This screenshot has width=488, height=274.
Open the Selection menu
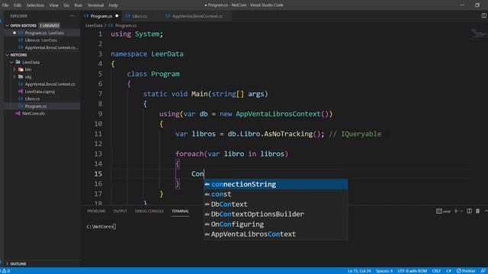35,5
